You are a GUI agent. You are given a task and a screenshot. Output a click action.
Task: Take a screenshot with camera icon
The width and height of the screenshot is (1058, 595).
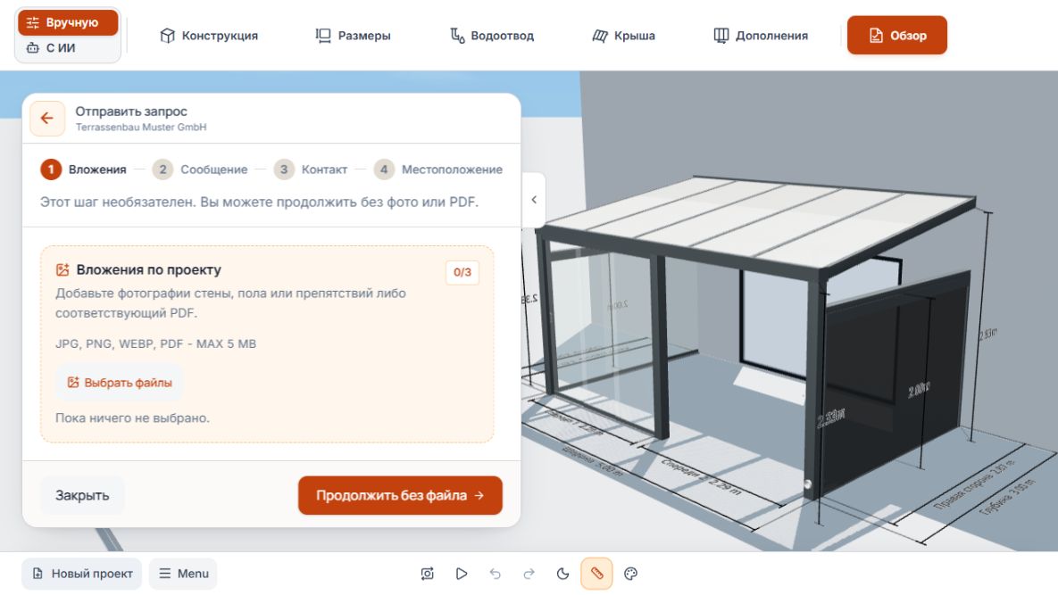coord(427,574)
